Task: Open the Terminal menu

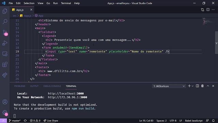Action: (66, 3)
